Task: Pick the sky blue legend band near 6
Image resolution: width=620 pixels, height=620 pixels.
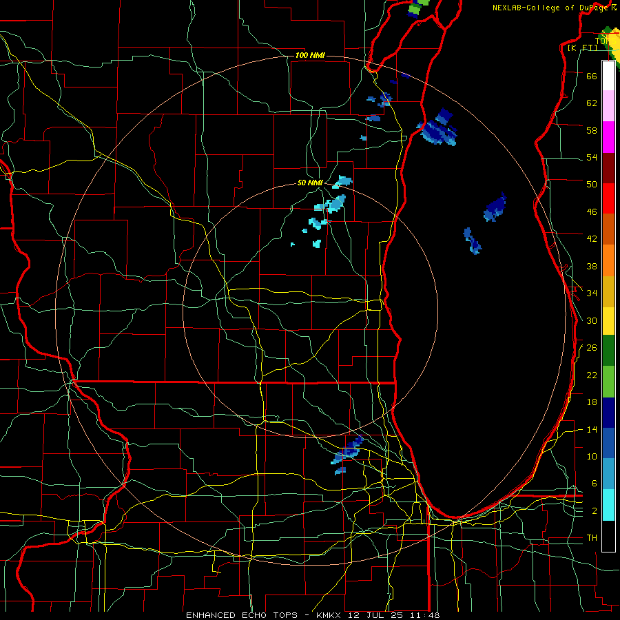Action: tap(608, 474)
